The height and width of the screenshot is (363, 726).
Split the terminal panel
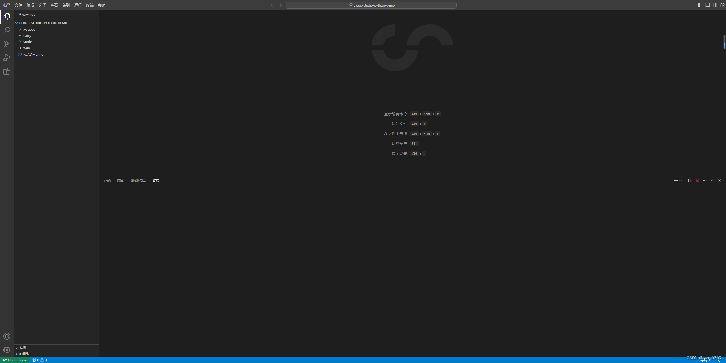click(x=690, y=181)
